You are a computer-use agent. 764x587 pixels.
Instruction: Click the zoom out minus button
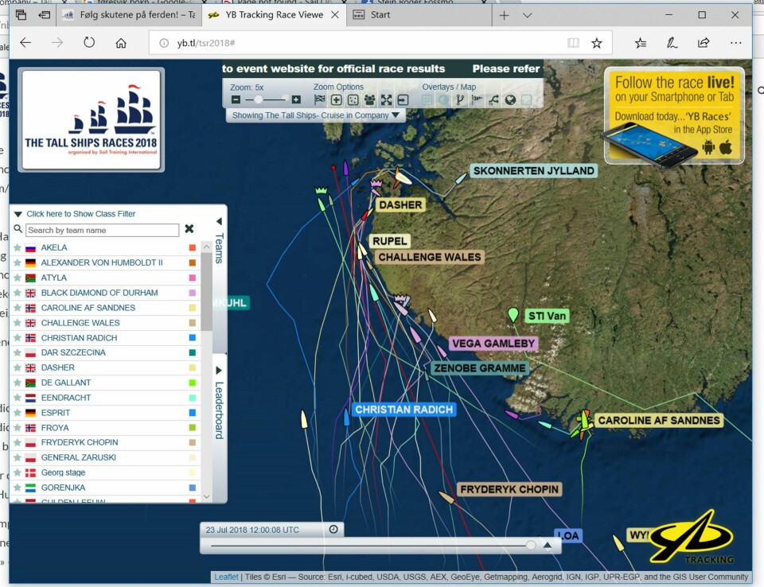pos(236,100)
